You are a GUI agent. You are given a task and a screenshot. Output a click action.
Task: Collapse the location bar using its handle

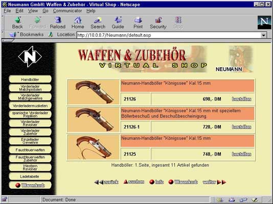pyautogui.click(x=3, y=35)
